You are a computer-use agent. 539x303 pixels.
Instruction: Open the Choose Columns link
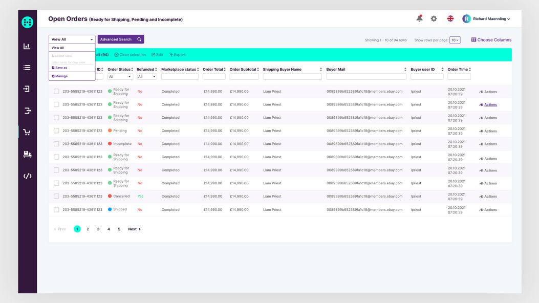coord(491,40)
